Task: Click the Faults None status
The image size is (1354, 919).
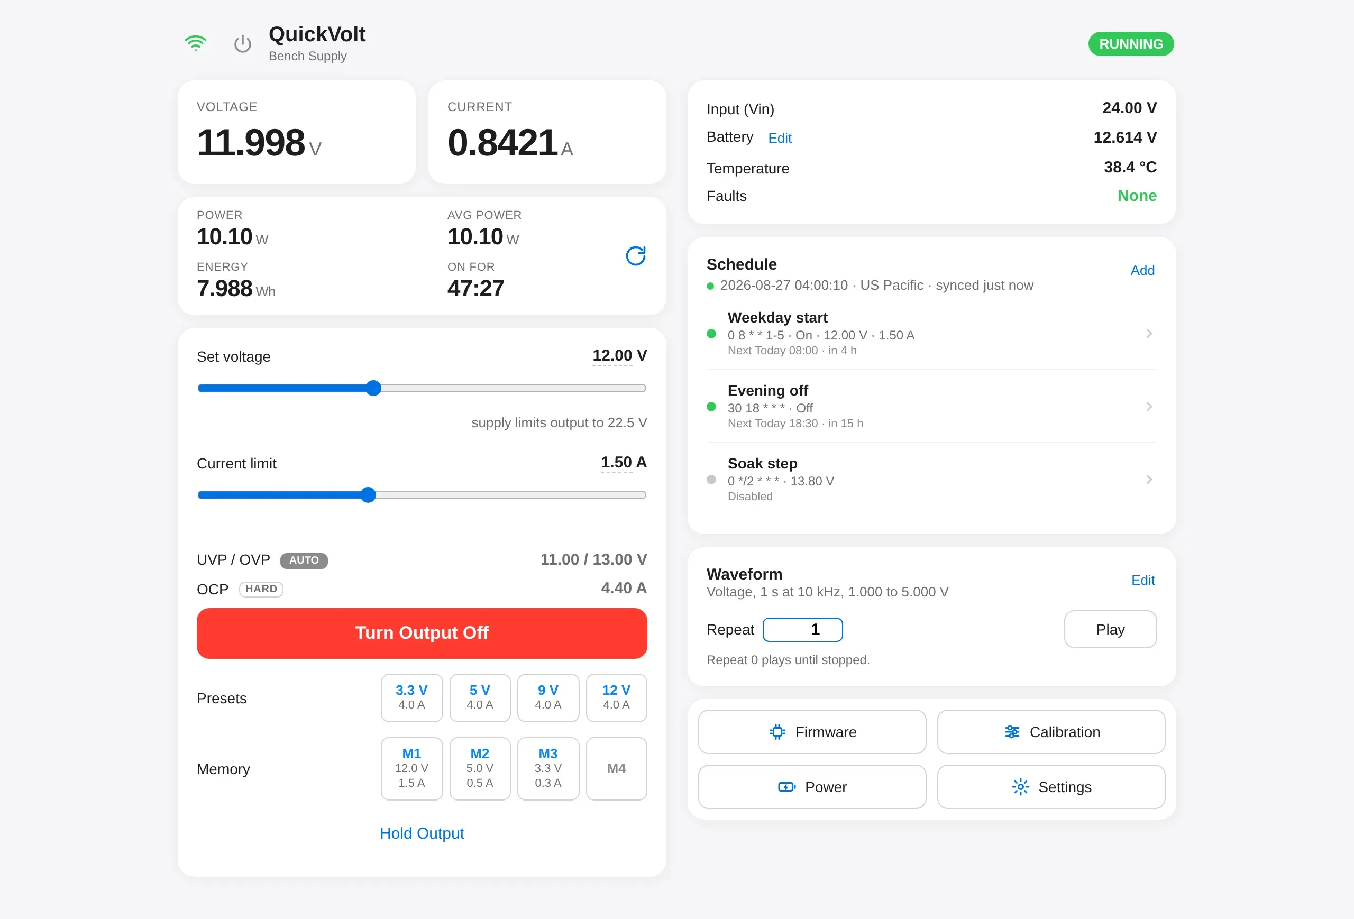Action: pos(1136,196)
